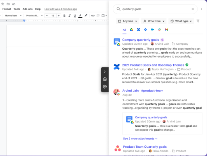Screen dimensions: 207x156
Task: Filter results by Confluence icon
Action: pos(138,30)
